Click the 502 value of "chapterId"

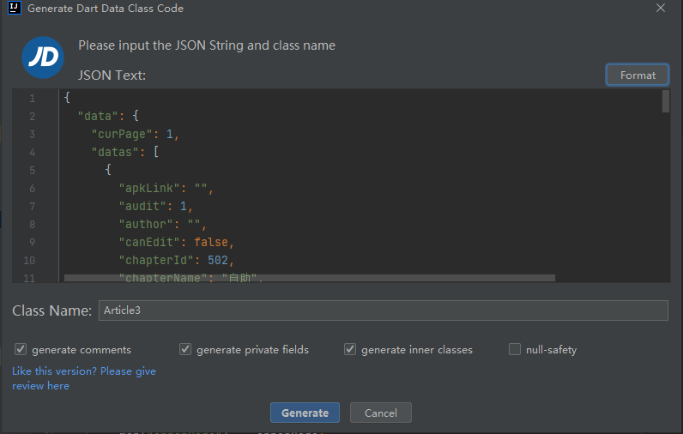point(218,261)
